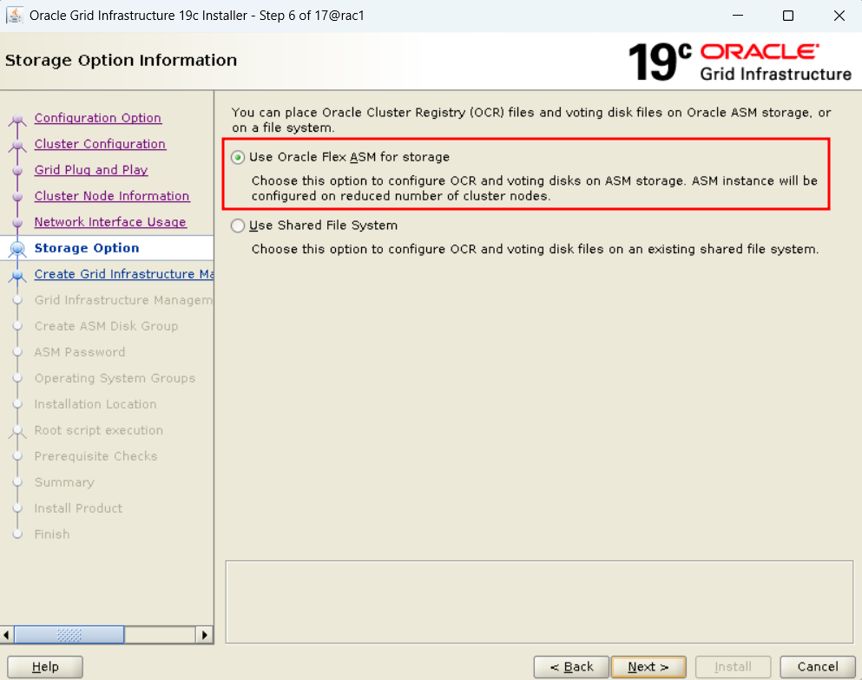This screenshot has width=862, height=680.
Task: Click the Back button
Action: click(x=571, y=667)
